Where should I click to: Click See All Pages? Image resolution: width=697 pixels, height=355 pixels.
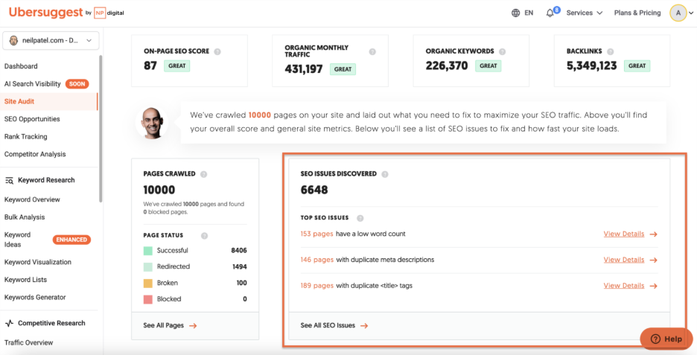(170, 325)
